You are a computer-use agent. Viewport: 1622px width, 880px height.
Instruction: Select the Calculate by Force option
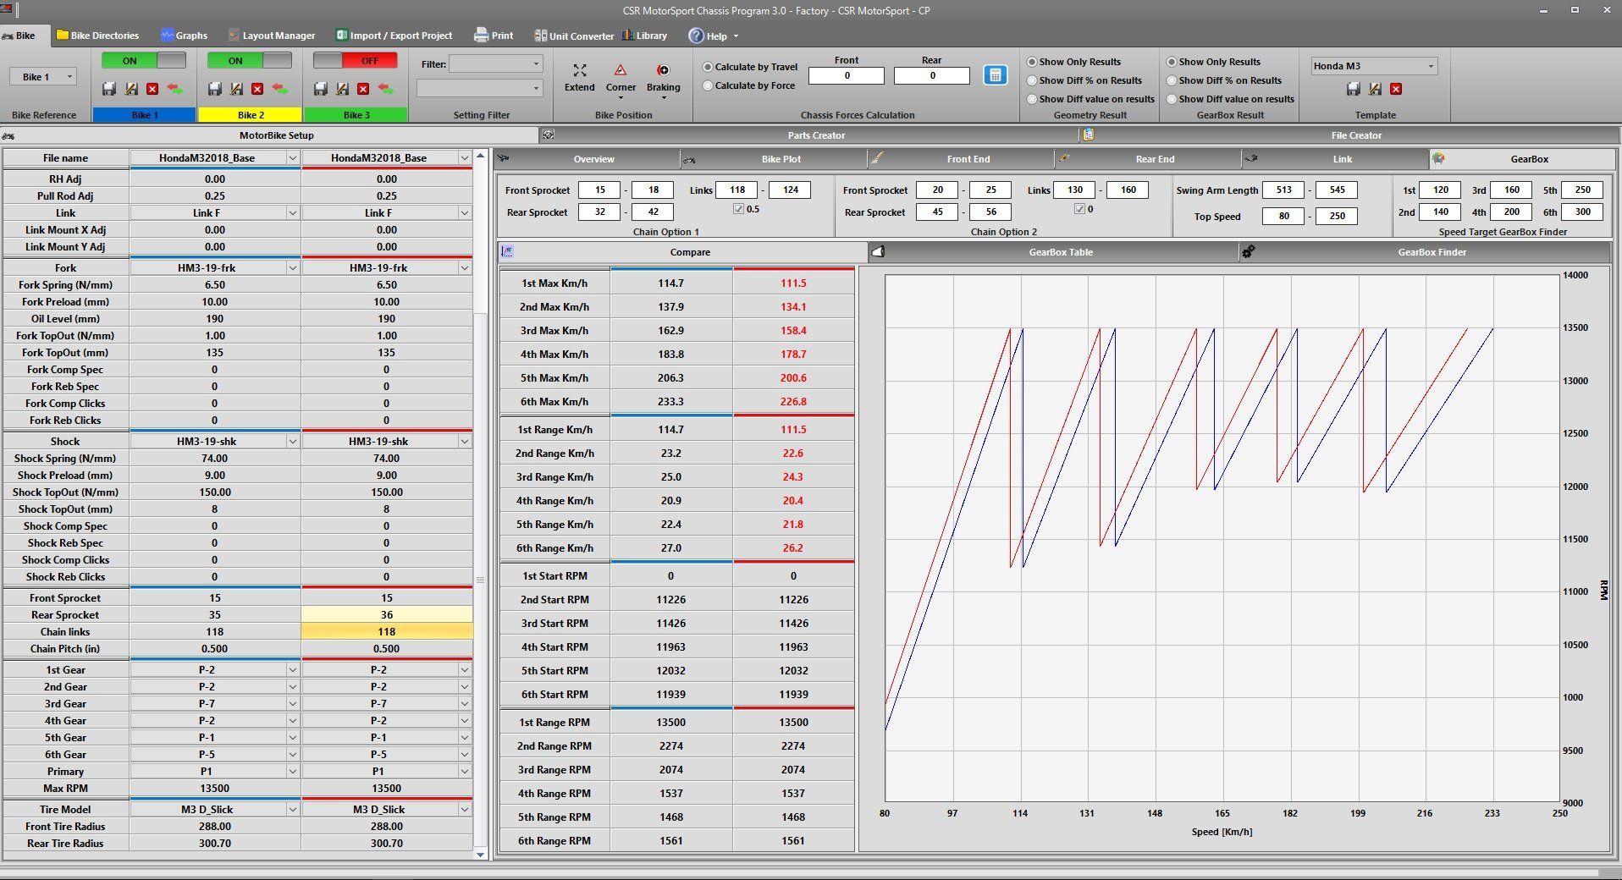point(709,85)
